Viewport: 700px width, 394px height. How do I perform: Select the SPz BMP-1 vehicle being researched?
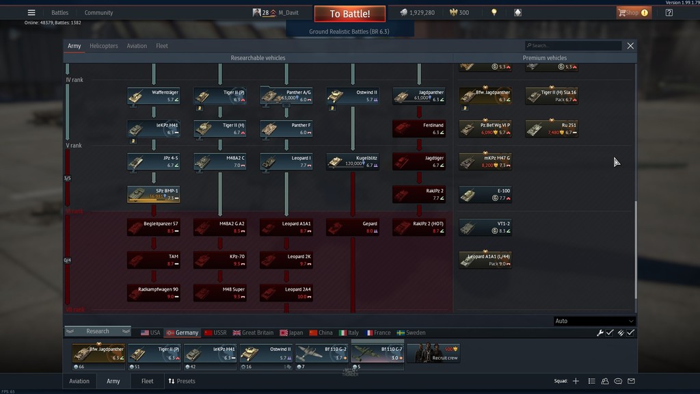click(154, 194)
